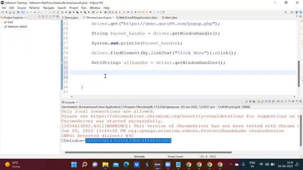Open the Windows Start menu
The image size is (303, 170).
[x=74, y=165]
